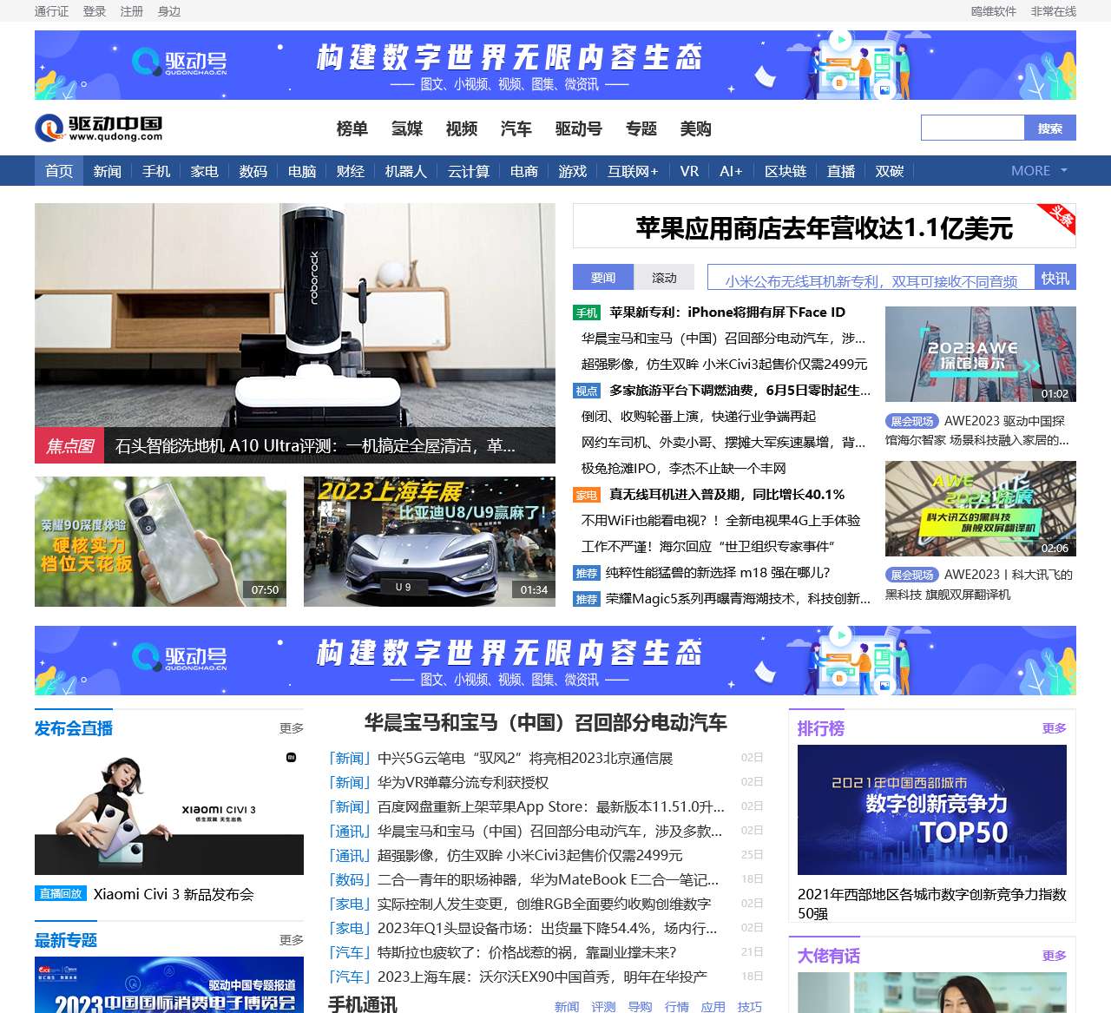Open 专题 in the top menu
The width and height of the screenshot is (1111, 1013).
point(641,128)
